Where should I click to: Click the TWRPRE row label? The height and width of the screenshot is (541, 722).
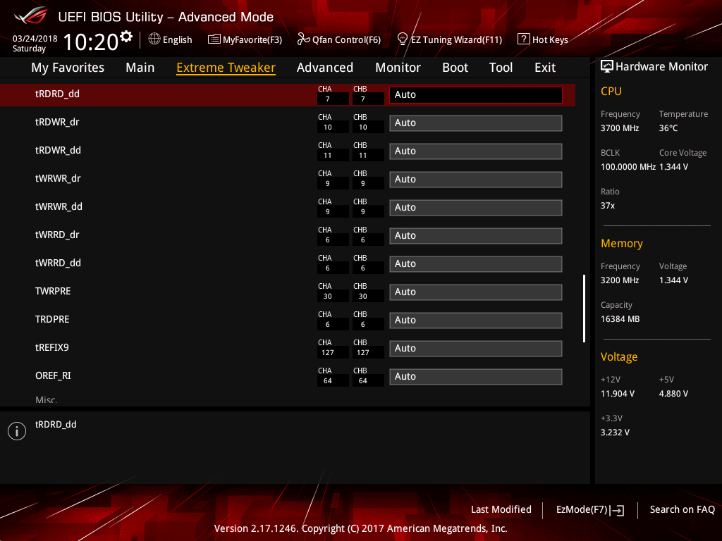pos(53,291)
